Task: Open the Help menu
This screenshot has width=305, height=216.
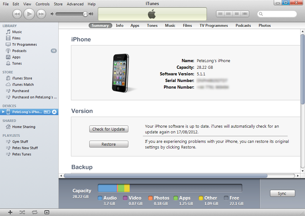Action: tap(91, 4)
